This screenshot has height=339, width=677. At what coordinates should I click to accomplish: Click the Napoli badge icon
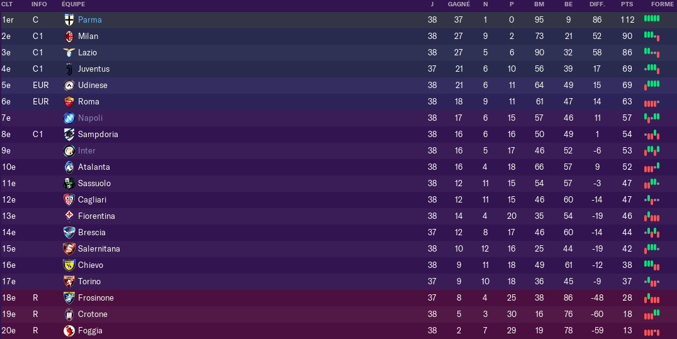[x=69, y=118]
